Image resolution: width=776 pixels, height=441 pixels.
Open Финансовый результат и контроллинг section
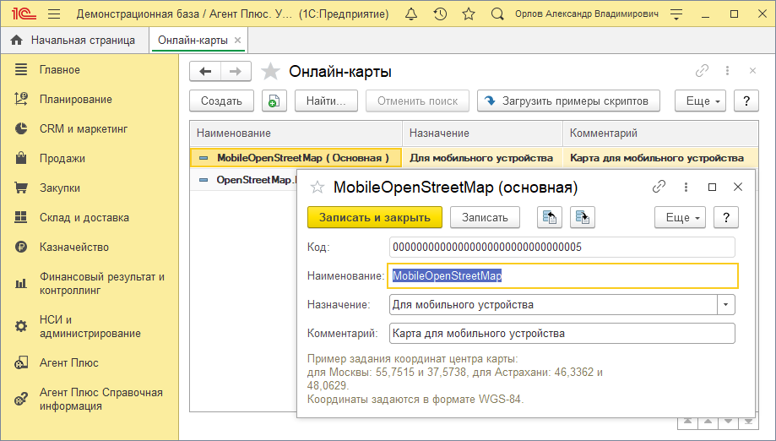tap(102, 284)
